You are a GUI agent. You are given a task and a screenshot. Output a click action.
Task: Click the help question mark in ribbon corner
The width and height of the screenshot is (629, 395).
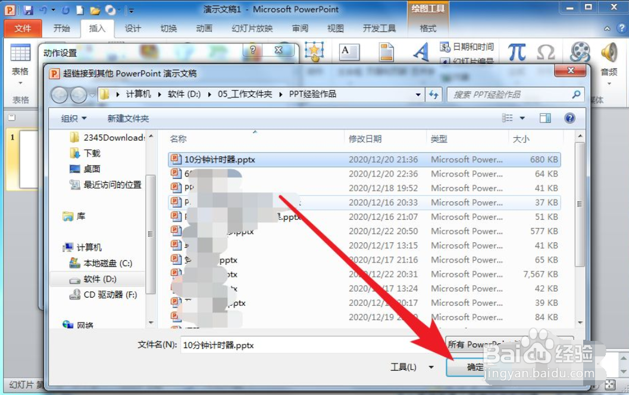coord(622,28)
